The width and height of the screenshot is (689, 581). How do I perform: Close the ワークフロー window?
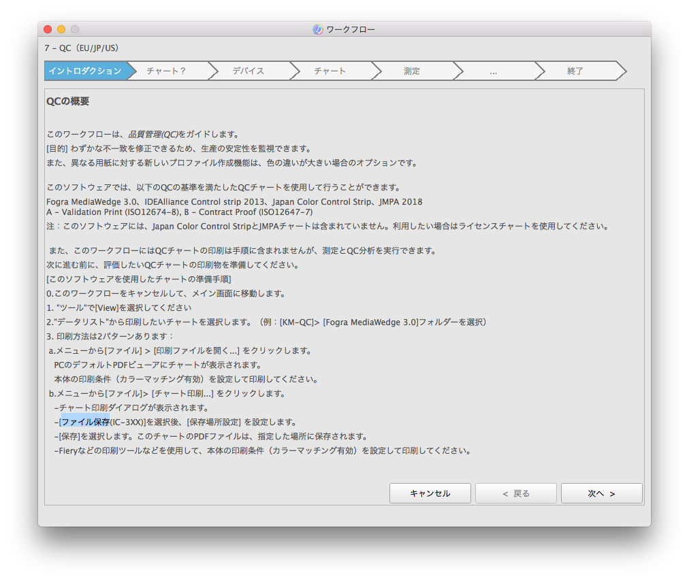point(48,29)
